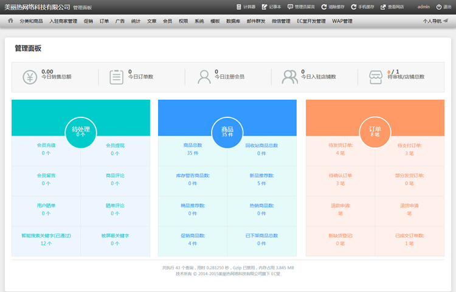The image size is (456, 292).
Task: Open the 商品评论 link
Action: coord(115,175)
